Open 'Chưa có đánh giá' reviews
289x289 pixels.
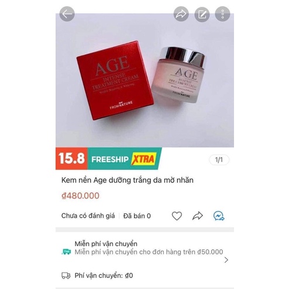(88, 216)
